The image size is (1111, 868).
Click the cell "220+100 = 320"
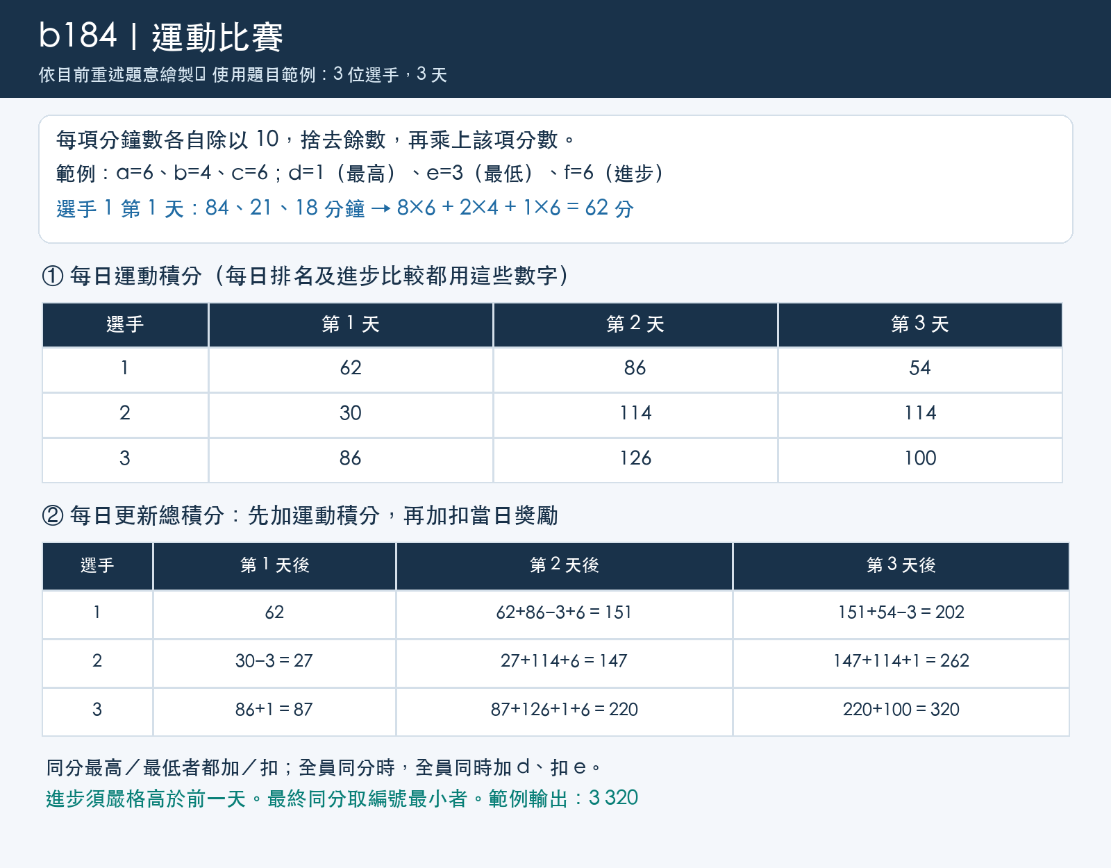(x=901, y=711)
